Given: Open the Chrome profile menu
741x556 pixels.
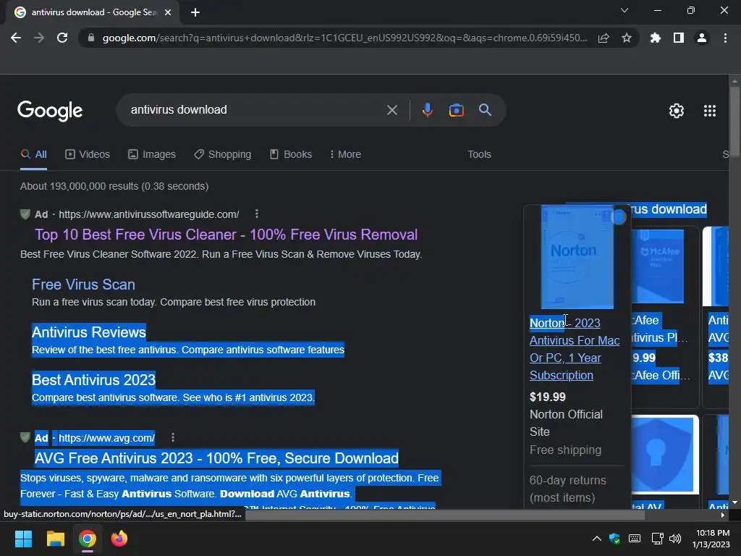Looking at the screenshot, I should pos(702,38).
